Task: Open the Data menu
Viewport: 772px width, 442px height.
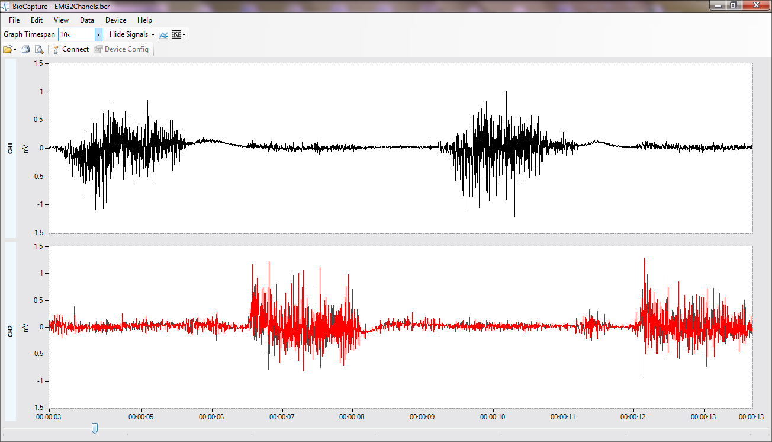Action: (x=87, y=20)
